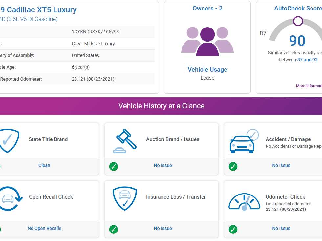Click green checkmark under Odometer Check

click(233, 229)
